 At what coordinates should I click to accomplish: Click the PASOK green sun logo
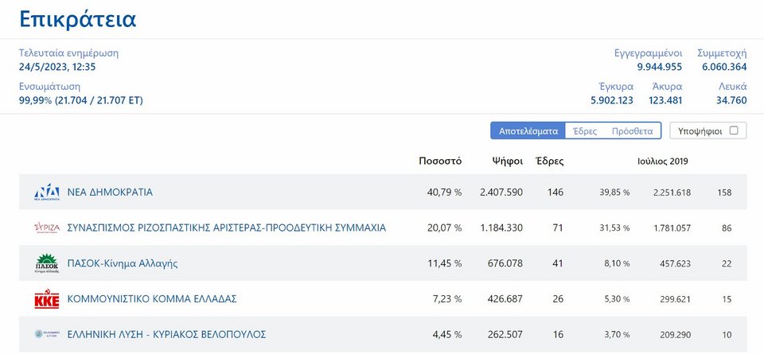pyautogui.click(x=47, y=263)
